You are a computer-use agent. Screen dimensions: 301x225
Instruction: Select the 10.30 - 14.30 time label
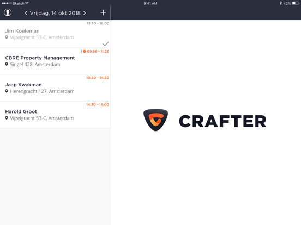[x=98, y=78]
